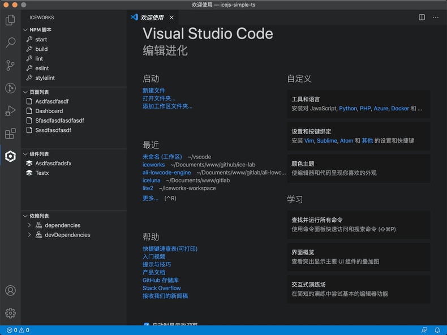Open the 界面概览 card
Viewport: 447px width, 335px height.
(359, 257)
